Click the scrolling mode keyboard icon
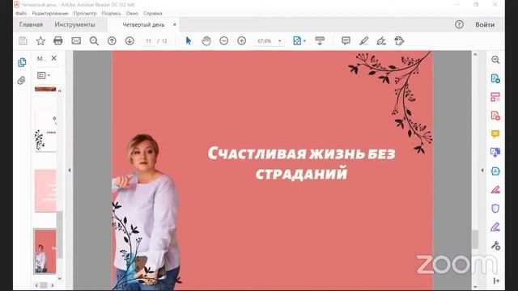The width and height of the screenshot is (518, 291). click(x=320, y=41)
